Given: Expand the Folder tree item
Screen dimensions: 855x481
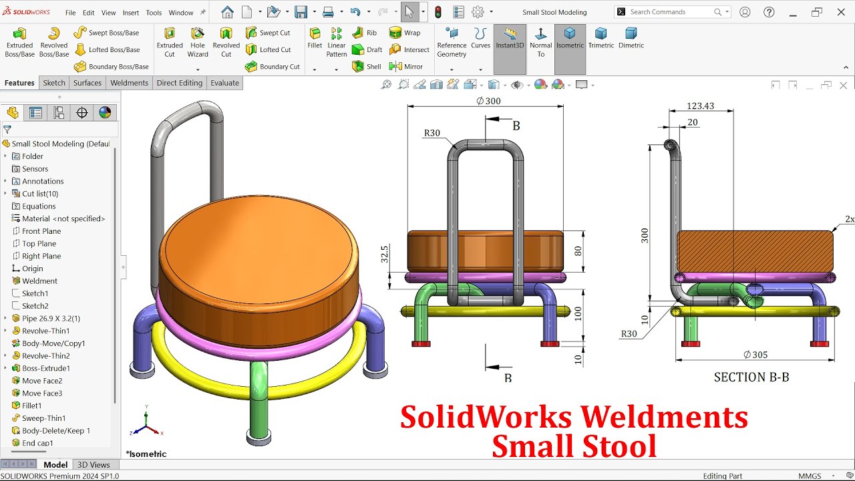Looking at the screenshot, I should [x=5, y=156].
